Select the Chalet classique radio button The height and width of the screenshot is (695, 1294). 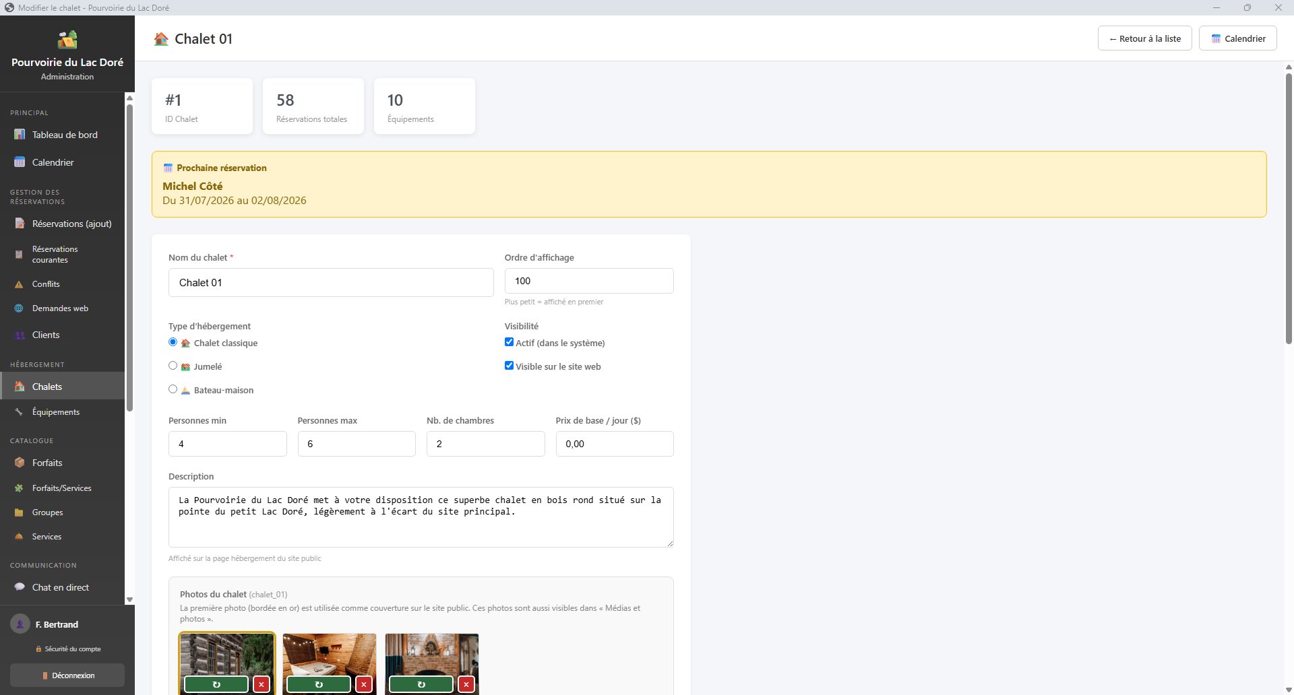click(x=173, y=342)
